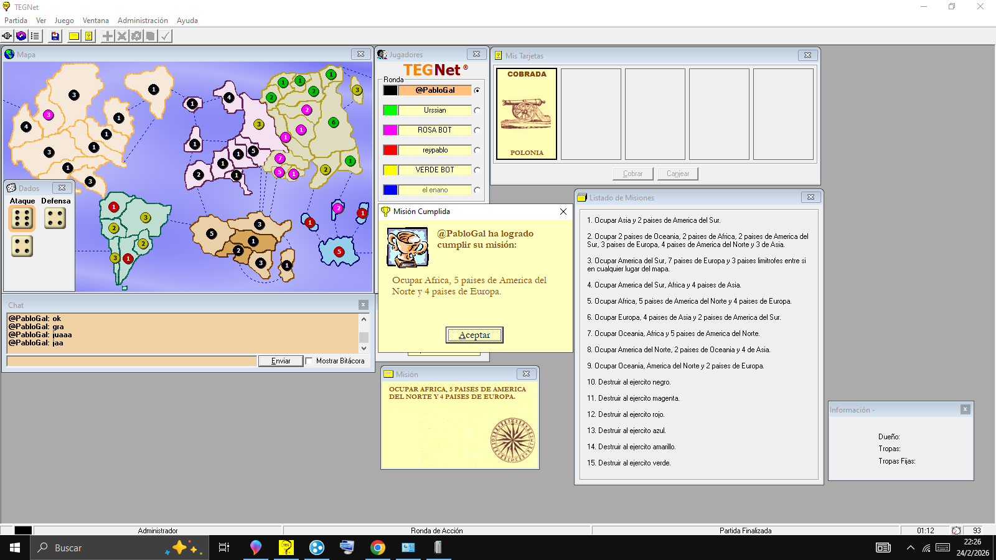Click the floppy disk save icon
Image resolution: width=996 pixels, height=560 pixels.
pyautogui.click(x=55, y=36)
